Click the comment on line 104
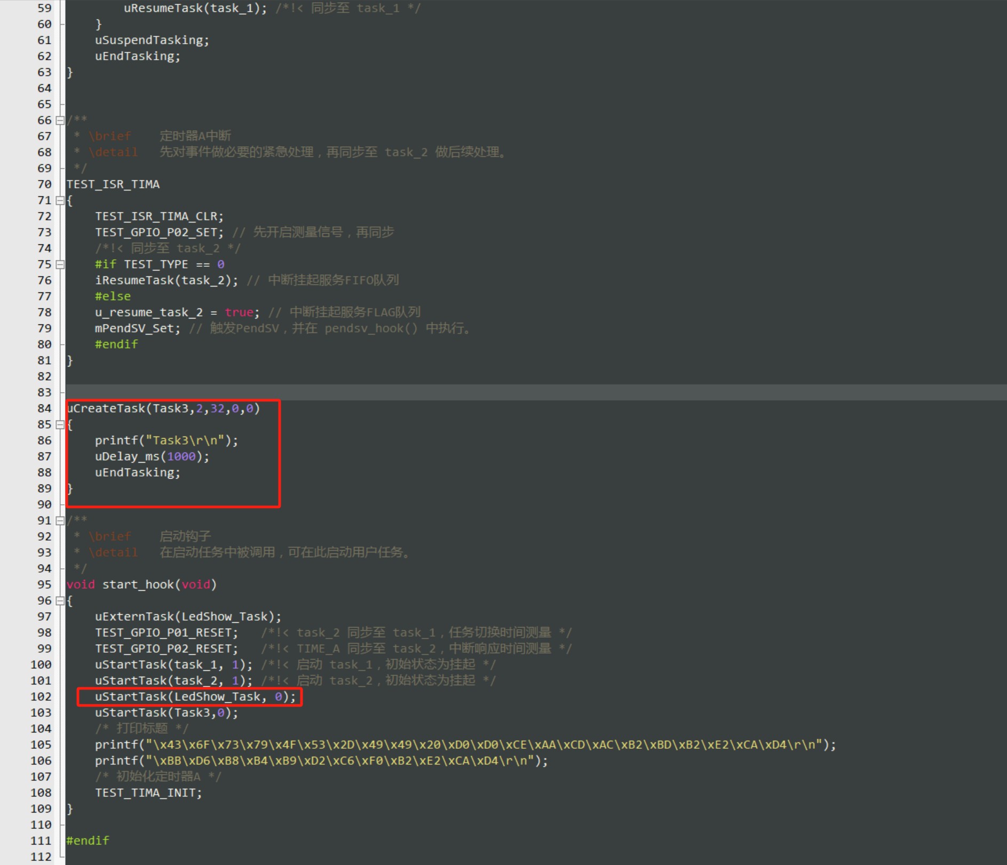Viewport: 1007px width, 865px height. tap(141, 728)
